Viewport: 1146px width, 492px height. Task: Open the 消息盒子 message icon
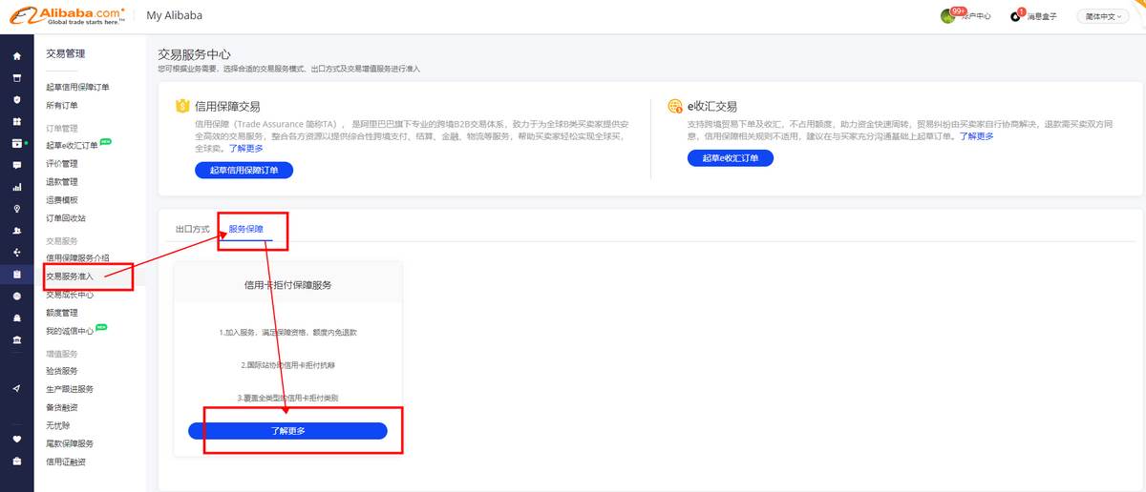click(1016, 16)
